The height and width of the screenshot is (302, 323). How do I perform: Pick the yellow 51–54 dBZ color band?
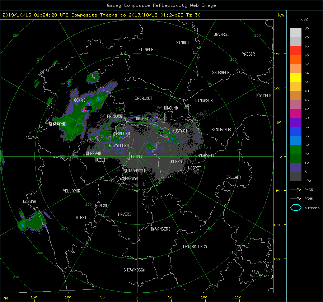(296, 77)
